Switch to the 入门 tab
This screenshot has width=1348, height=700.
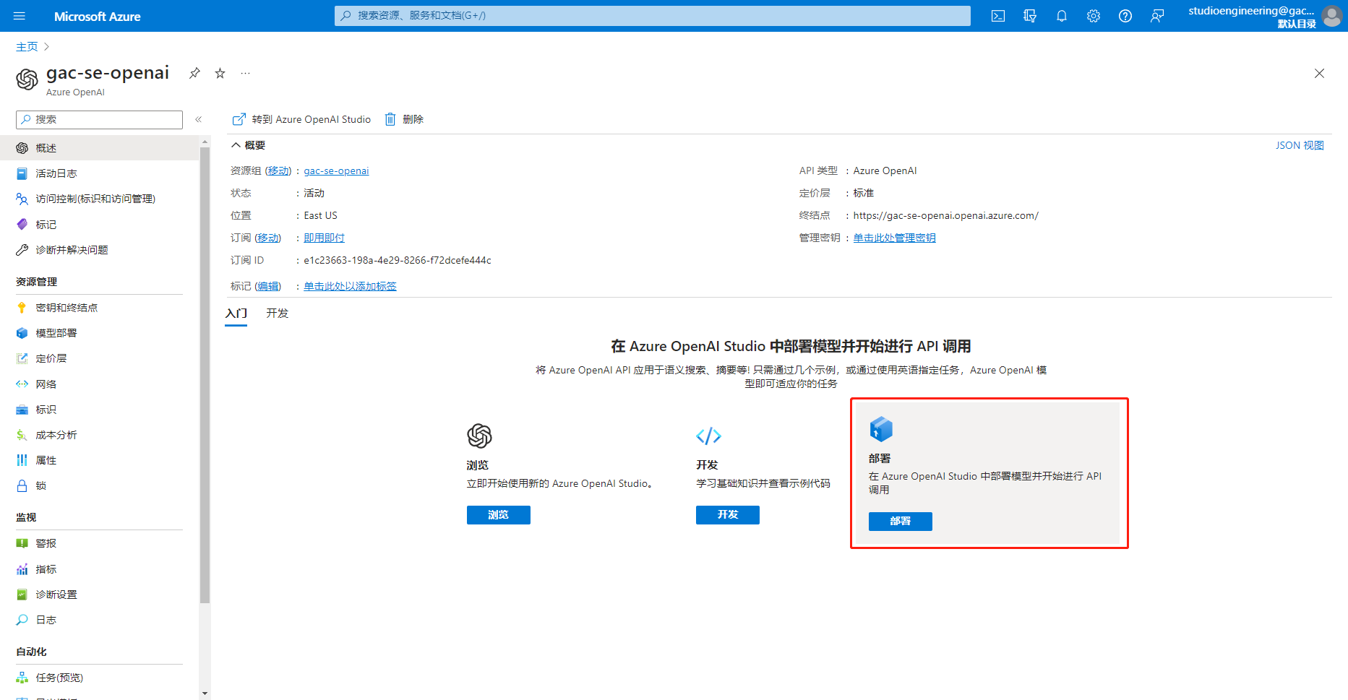click(236, 314)
